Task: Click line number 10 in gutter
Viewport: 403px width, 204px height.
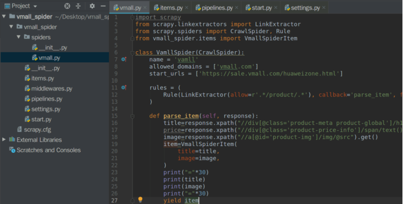Action: (x=115, y=81)
